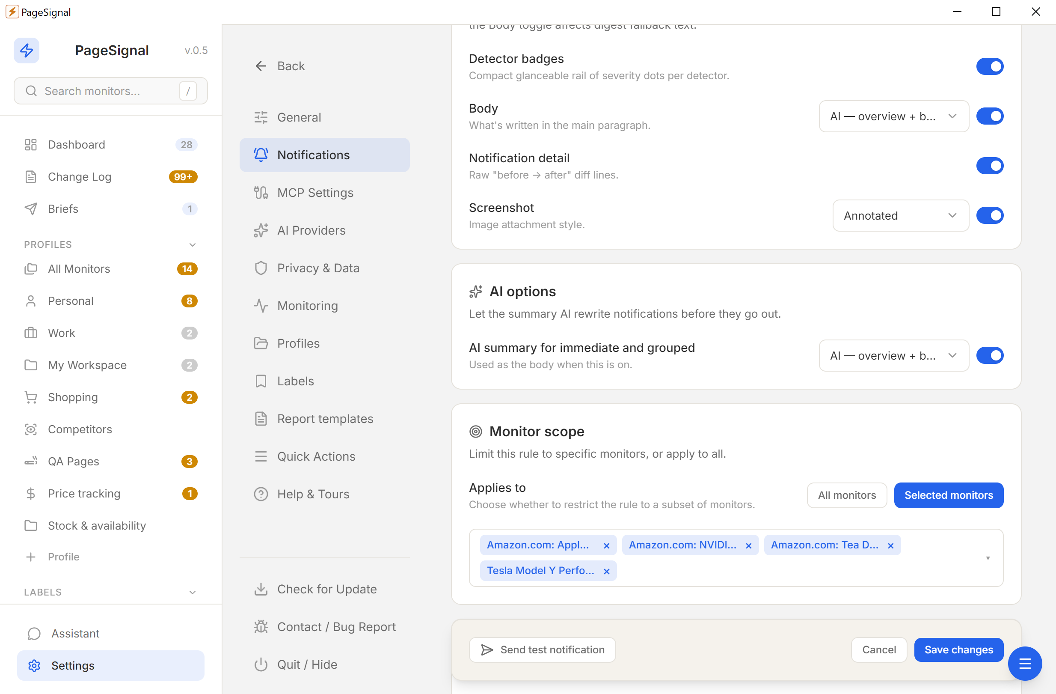The width and height of the screenshot is (1056, 694).
Task: Focus the Search monitors field
Action: (x=110, y=91)
